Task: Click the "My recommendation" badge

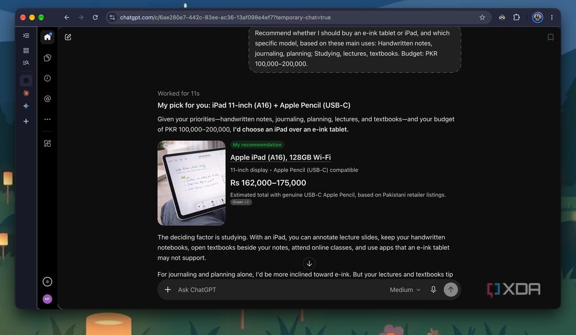Action: tap(257, 145)
